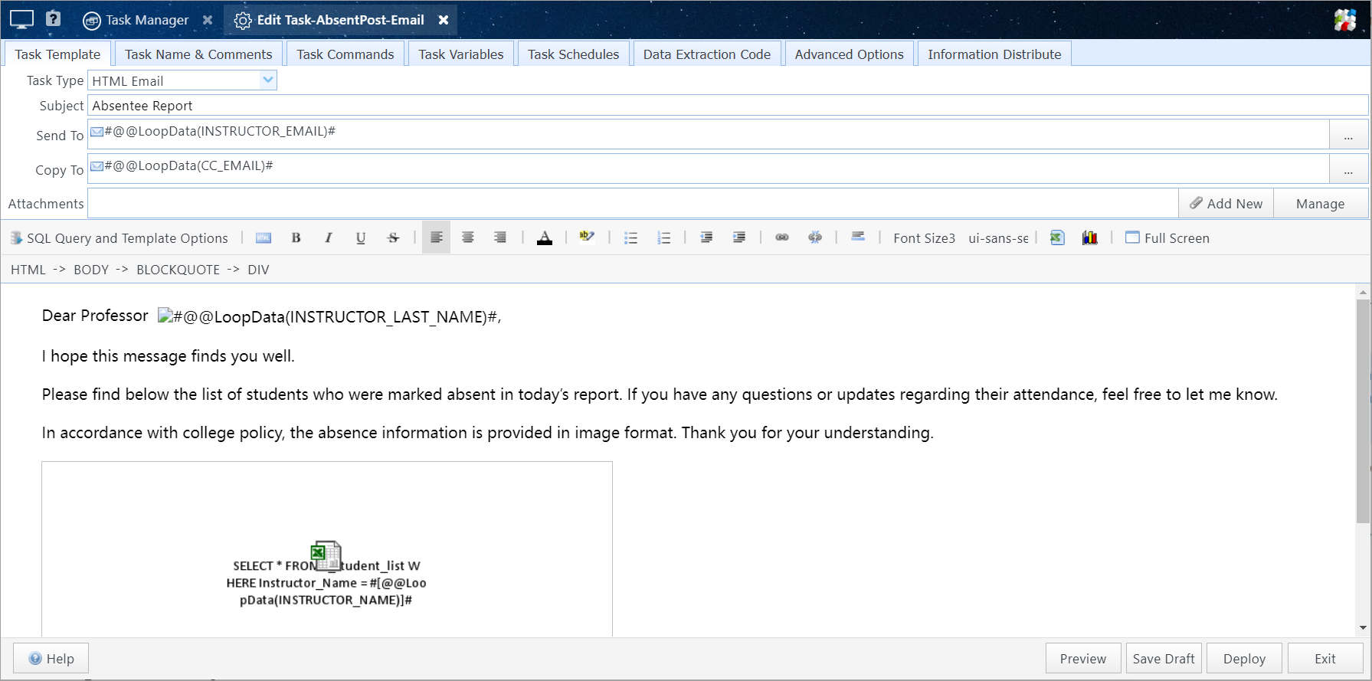Expand the Task Type dropdown
Viewport: 1372px width, 681px height.
[267, 80]
